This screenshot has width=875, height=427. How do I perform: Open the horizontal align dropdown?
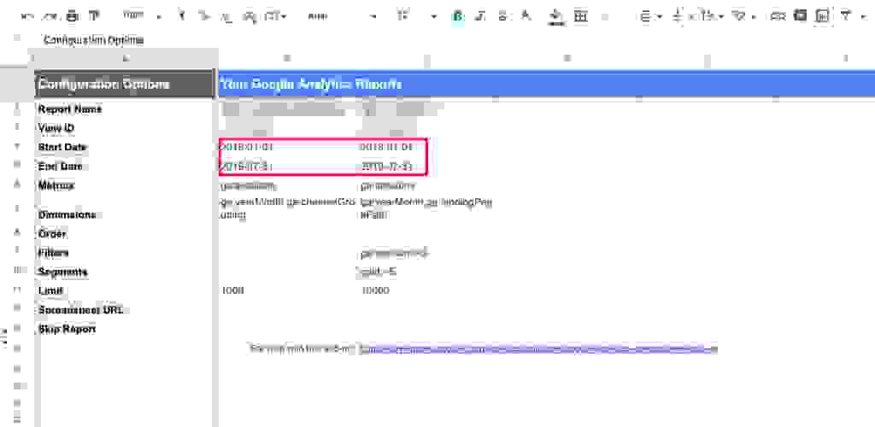649,17
